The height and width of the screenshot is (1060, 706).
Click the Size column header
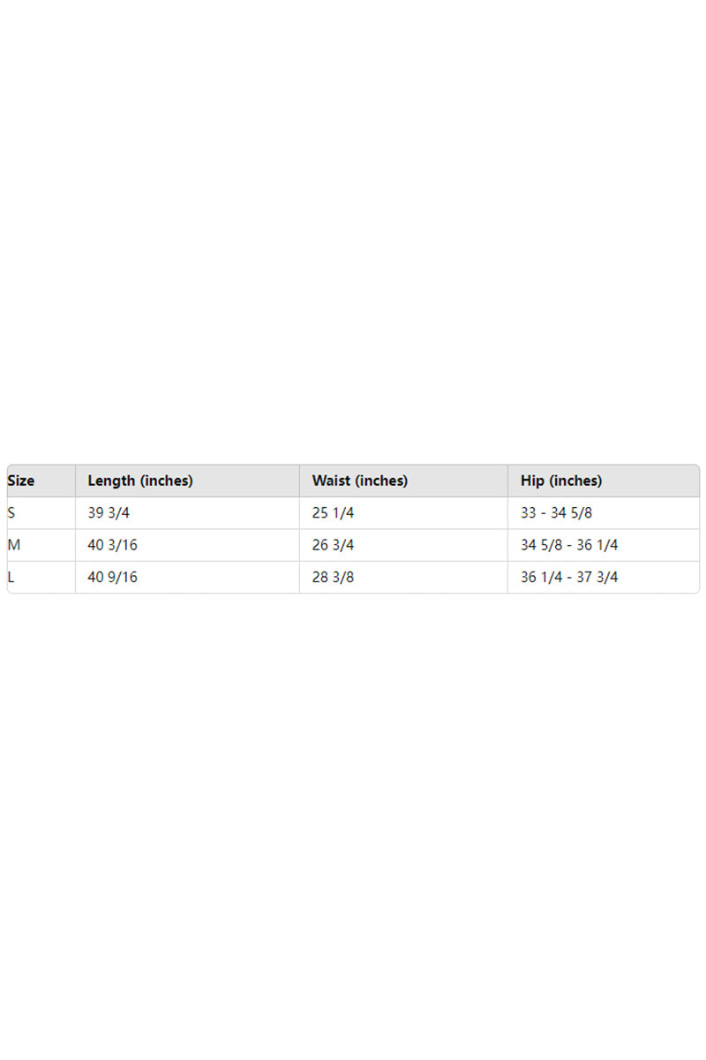pyautogui.click(x=21, y=481)
